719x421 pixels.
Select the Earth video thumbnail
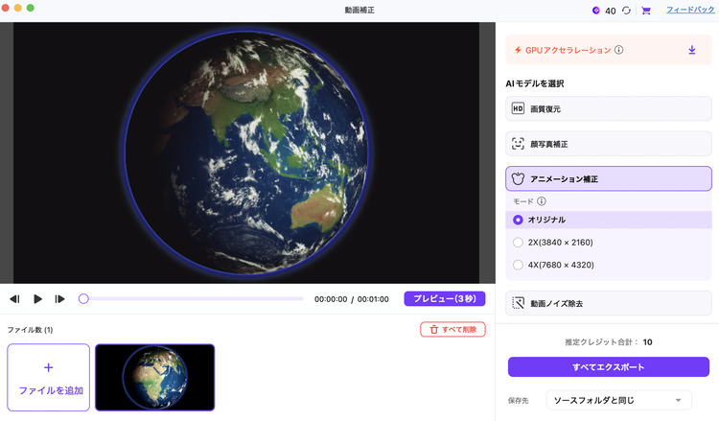coord(154,377)
